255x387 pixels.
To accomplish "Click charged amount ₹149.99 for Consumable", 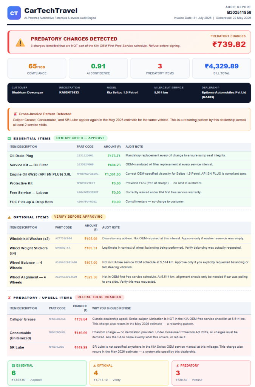I will point(81,333).
